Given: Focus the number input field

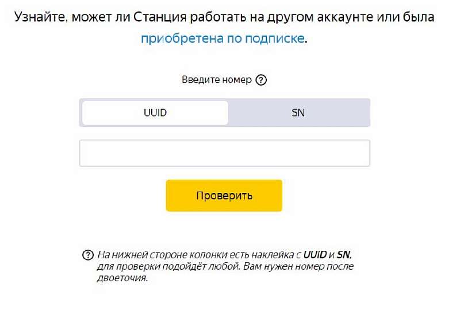Looking at the screenshot, I should (224, 153).
